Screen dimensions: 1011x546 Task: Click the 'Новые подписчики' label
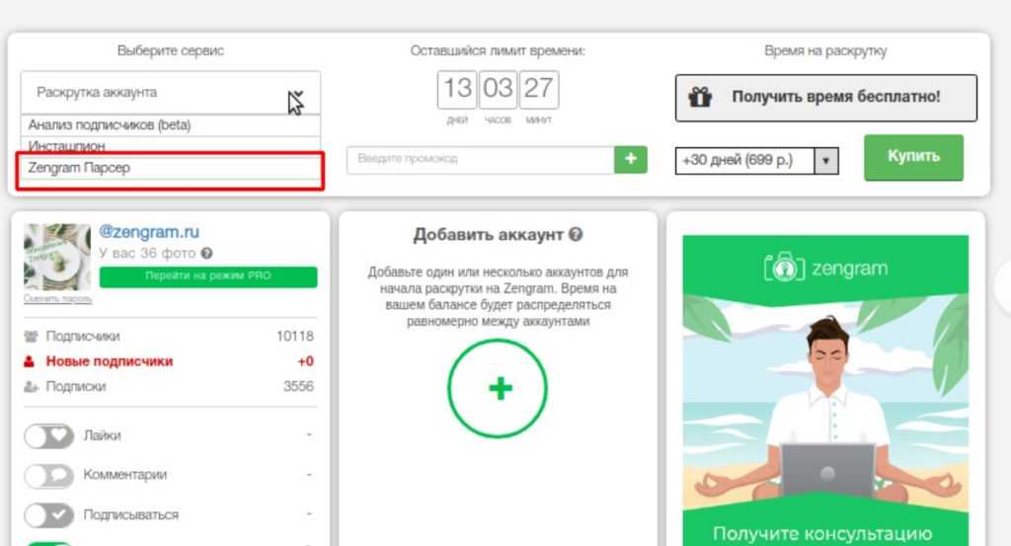click(x=110, y=361)
